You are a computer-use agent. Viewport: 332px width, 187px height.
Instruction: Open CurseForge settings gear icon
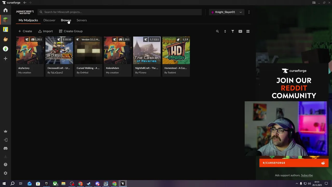pos(5,173)
